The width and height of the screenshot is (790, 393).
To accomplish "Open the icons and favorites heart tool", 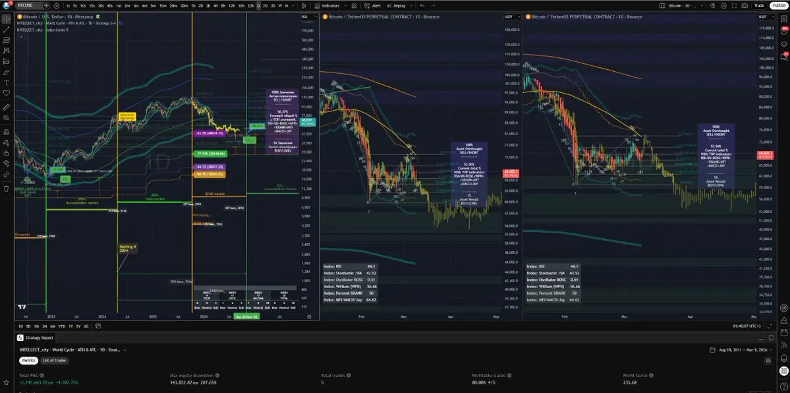I will [6, 93].
